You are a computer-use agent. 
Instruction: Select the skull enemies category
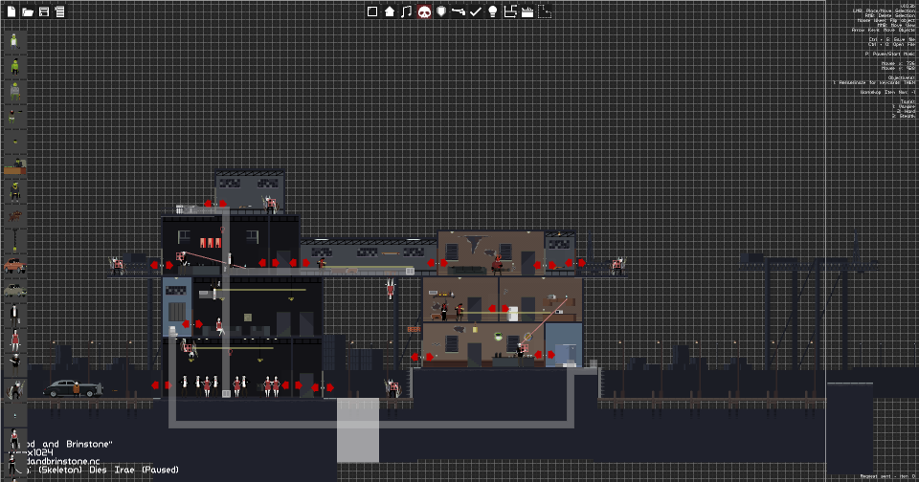(x=424, y=11)
